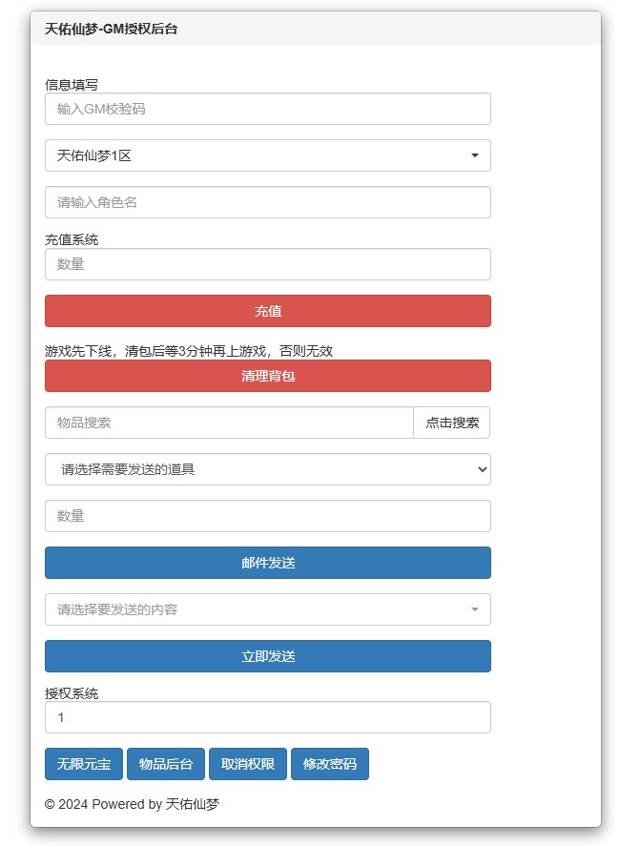This screenshot has height=846, width=620.
Task: Click the 邮件发送 mail send button
Action: pos(267,563)
